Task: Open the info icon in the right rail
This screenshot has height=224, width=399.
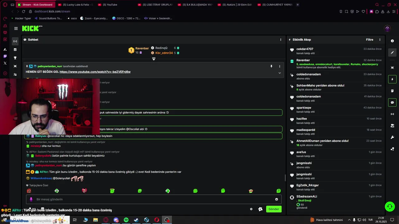Action: pyautogui.click(x=392, y=41)
